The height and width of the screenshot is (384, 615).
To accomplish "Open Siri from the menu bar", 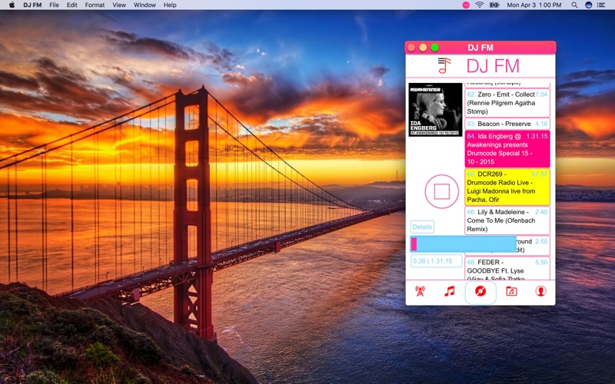I will click(588, 5).
